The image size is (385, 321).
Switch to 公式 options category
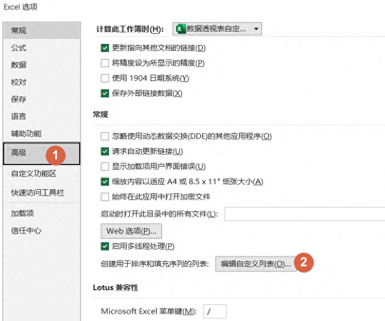[x=19, y=48]
